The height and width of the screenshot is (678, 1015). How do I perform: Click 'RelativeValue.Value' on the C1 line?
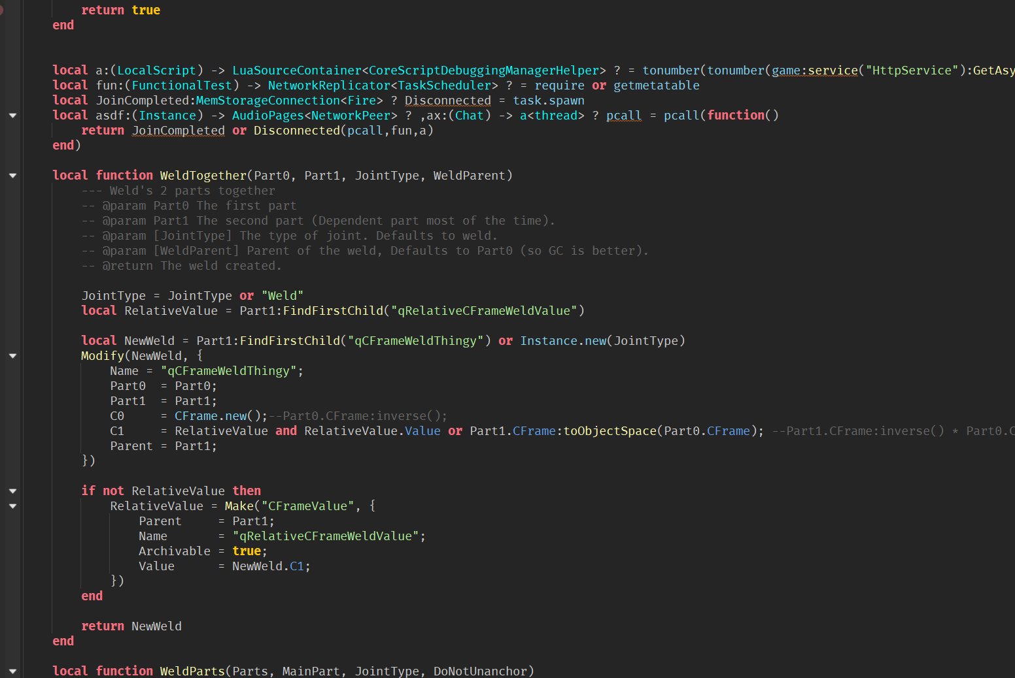click(373, 430)
